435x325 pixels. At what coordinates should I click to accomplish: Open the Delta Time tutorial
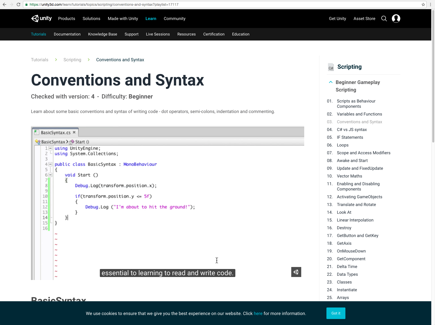click(x=347, y=266)
